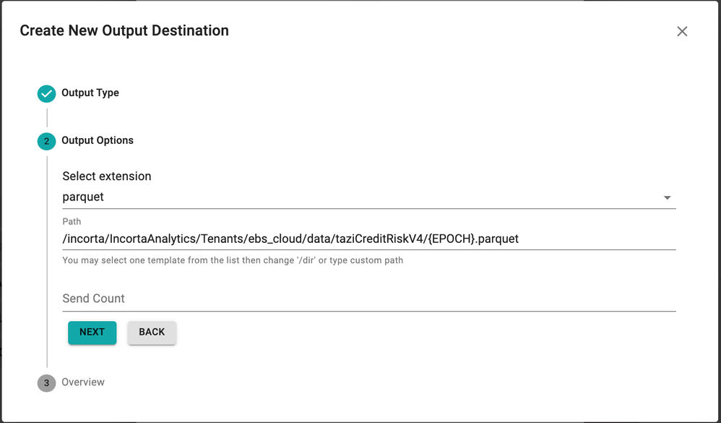Click the Select extension label

pyautogui.click(x=107, y=176)
